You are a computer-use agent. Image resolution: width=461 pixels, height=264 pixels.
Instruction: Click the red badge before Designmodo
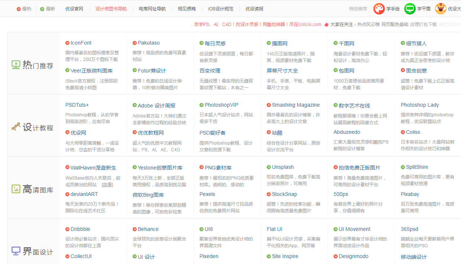335,256
